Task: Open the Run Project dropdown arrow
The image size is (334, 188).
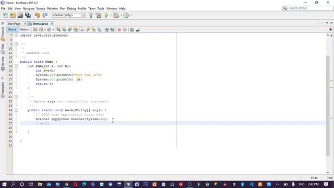Action: [111, 15]
